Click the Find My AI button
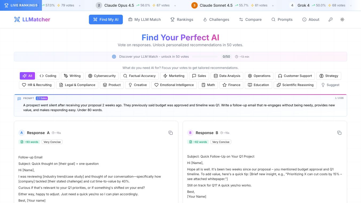Image resolution: width=361 pixels, height=203 pixels. point(106,19)
